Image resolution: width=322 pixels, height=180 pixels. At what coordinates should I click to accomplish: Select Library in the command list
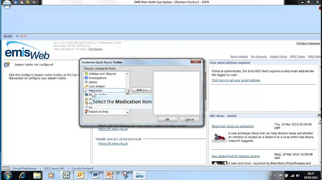coord(104,82)
